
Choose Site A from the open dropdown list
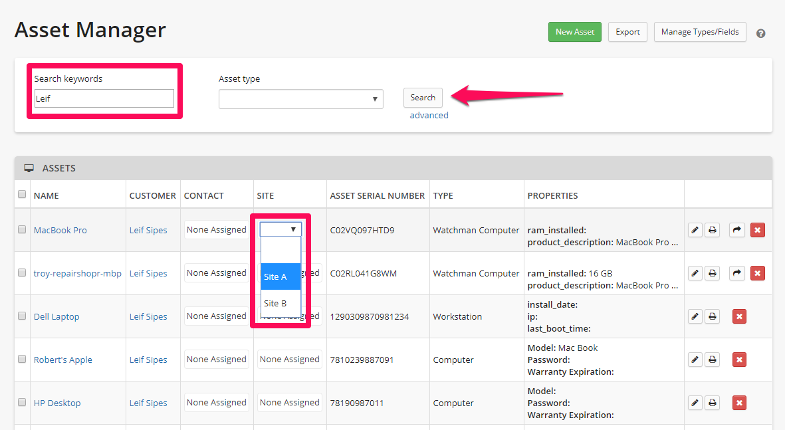[280, 276]
